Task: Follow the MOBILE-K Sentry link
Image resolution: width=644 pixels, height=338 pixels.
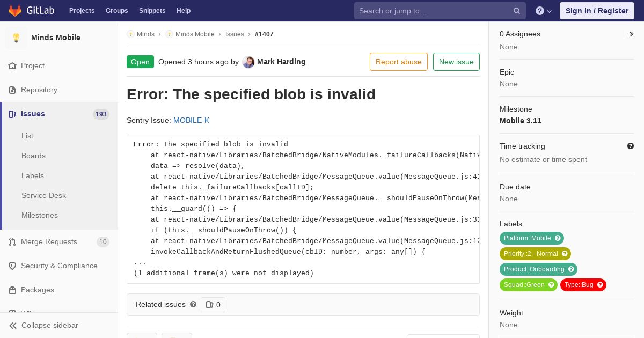Action: (191, 120)
